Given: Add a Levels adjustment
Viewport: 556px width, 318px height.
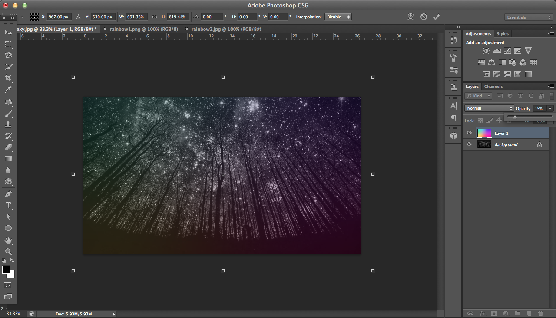Looking at the screenshot, I should (496, 51).
